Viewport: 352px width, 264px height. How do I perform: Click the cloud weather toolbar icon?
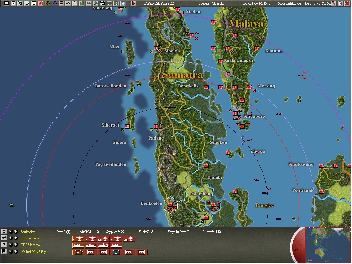point(123,3)
